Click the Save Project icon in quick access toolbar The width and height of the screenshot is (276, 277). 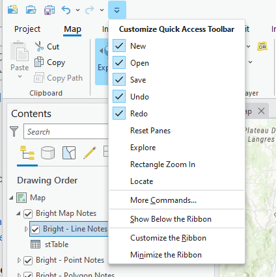tap(49, 10)
